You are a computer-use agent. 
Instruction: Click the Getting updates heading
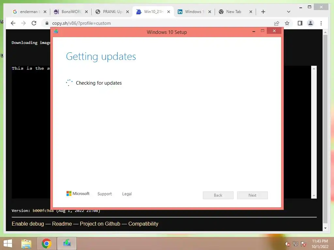point(101,57)
